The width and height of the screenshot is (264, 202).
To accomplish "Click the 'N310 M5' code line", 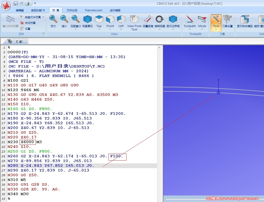I will [x=17, y=180].
